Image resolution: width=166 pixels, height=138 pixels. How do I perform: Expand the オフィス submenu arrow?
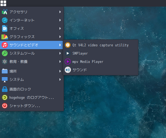tap(60, 28)
